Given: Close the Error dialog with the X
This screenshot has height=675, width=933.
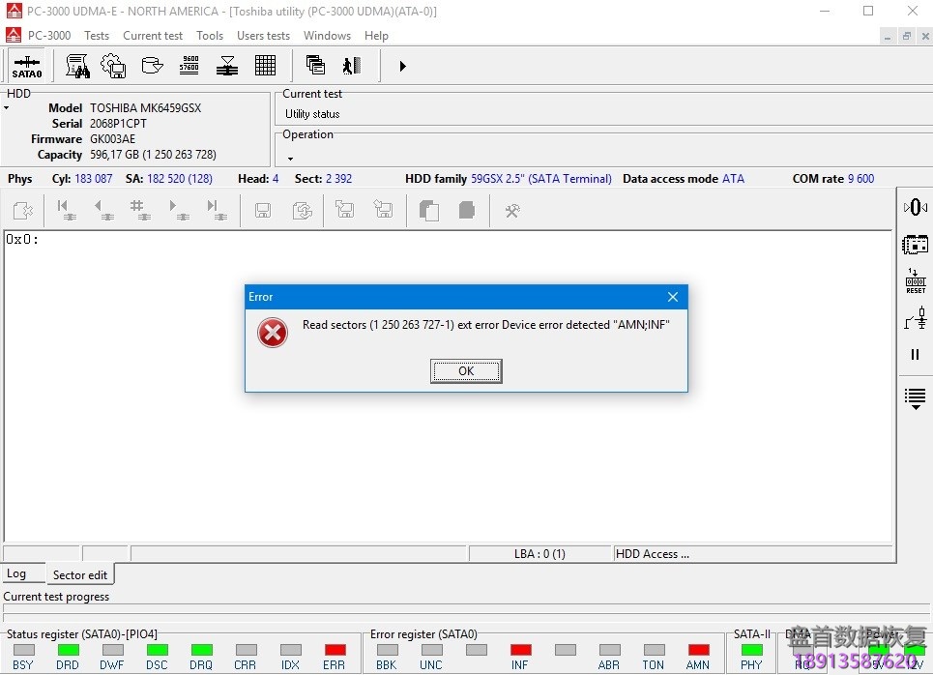Looking at the screenshot, I should coord(673,297).
